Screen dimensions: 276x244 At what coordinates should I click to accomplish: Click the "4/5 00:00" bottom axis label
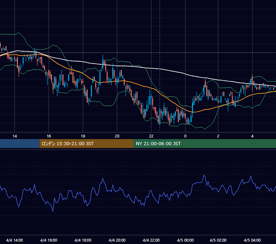[x=185, y=240]
